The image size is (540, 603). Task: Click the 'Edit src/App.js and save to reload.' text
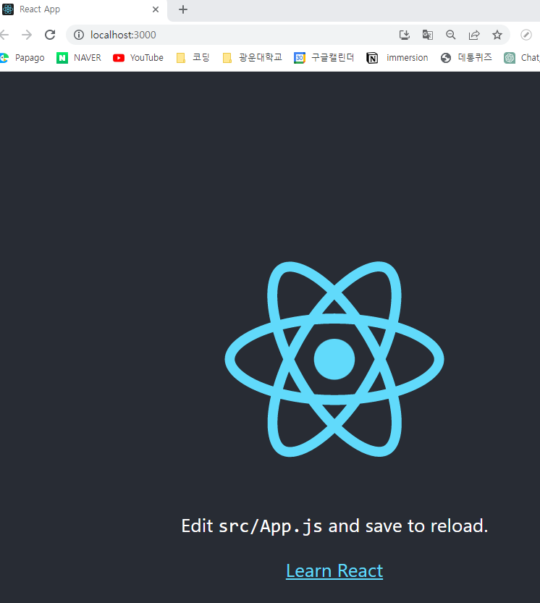point(334,526)
